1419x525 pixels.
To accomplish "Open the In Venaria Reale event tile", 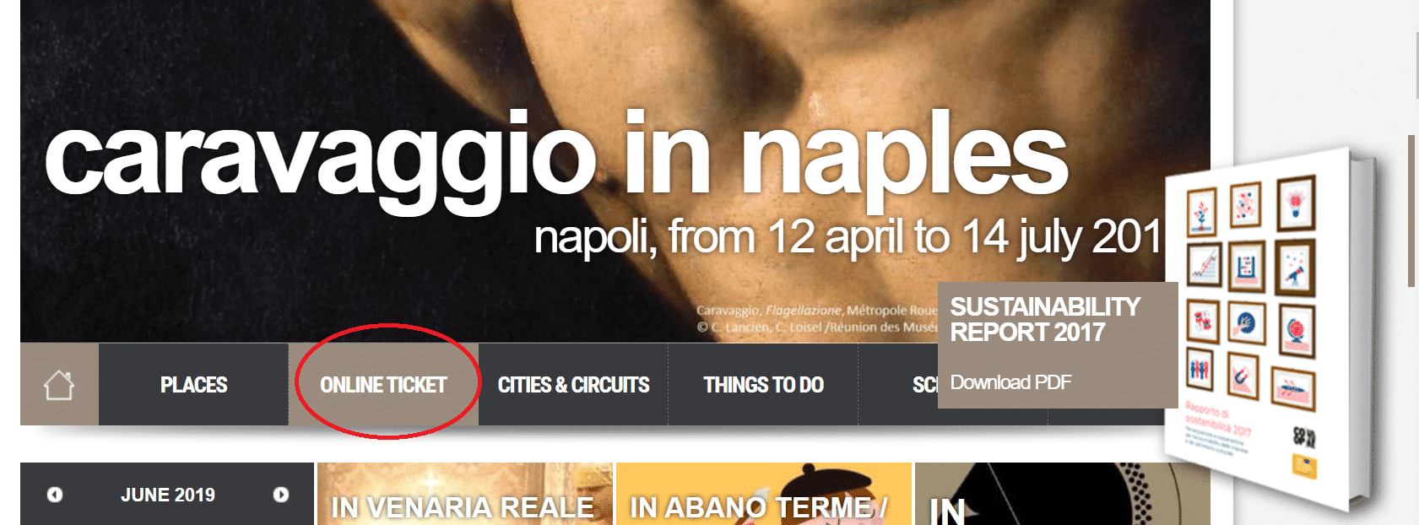I will [465, 494].
